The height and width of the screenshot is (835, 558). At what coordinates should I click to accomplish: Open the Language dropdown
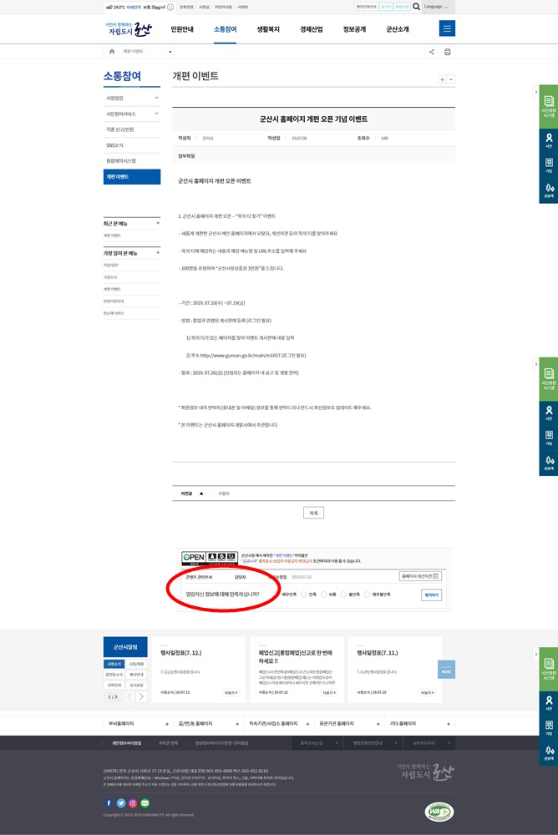435,7
